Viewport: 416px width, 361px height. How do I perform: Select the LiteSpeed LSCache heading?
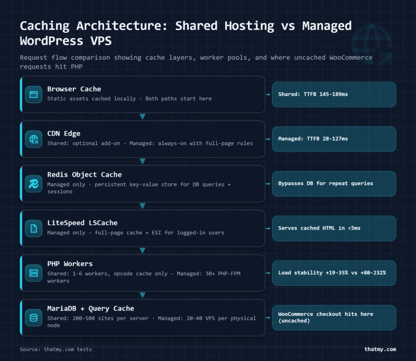(x=82, y=223)
